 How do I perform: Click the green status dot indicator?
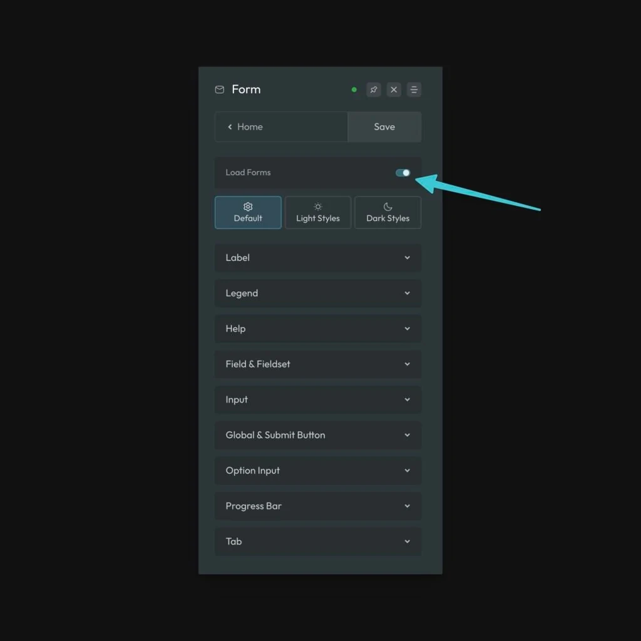[x=354, y=90]
